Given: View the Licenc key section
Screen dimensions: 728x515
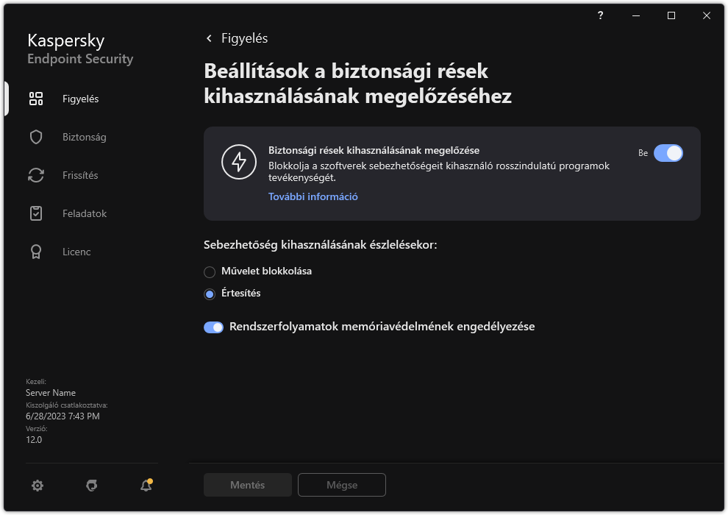Looking at the screenshot, I should [x=76, y=251].
